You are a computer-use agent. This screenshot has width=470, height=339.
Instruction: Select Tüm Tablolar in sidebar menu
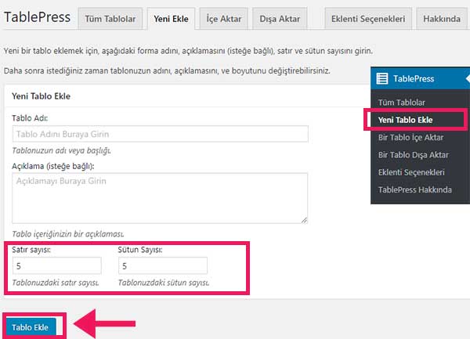[401, 103]
